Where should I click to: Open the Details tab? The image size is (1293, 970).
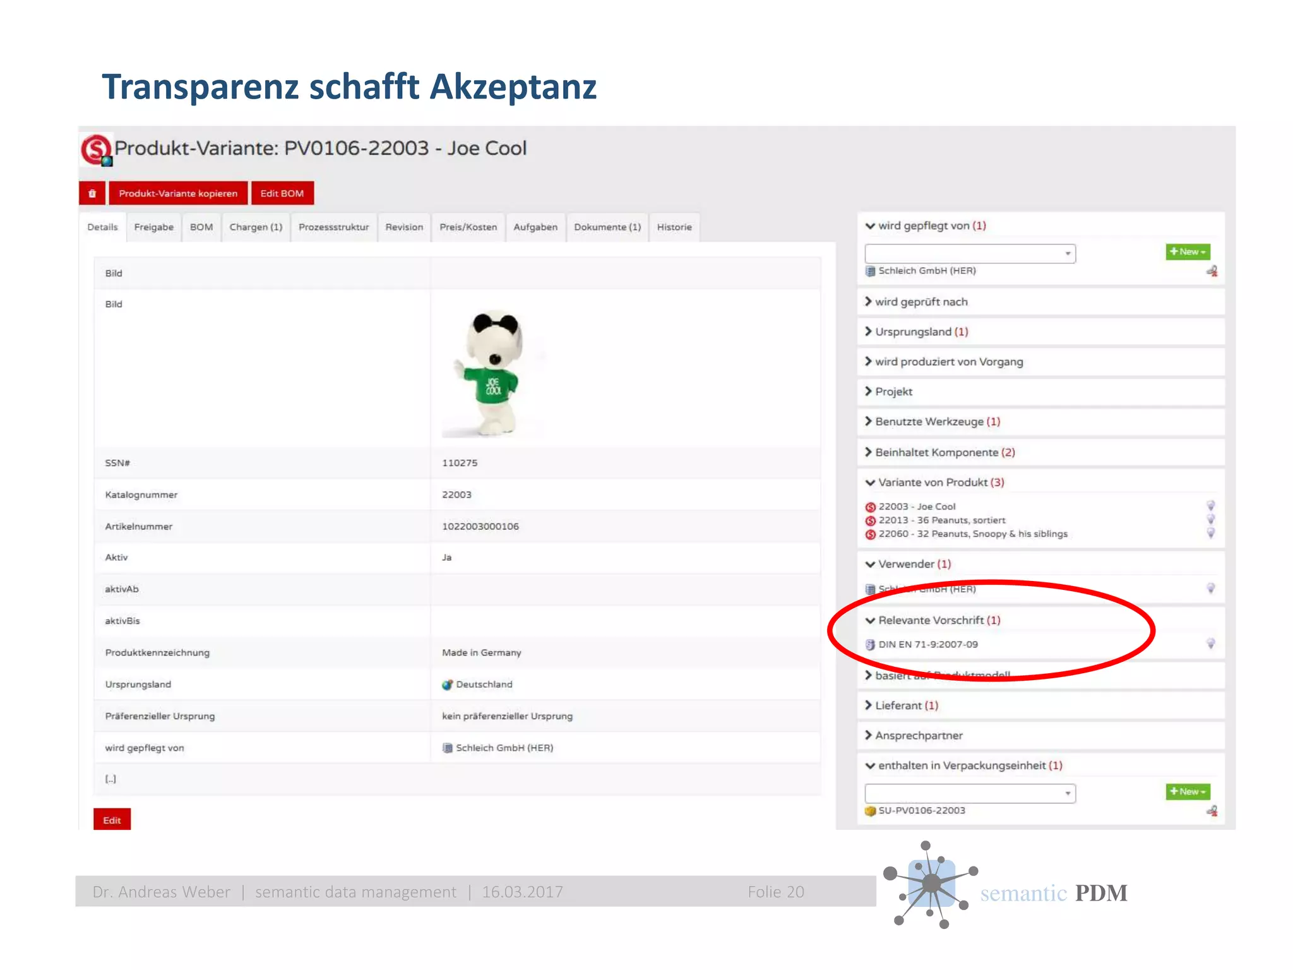tap(102, 227)
